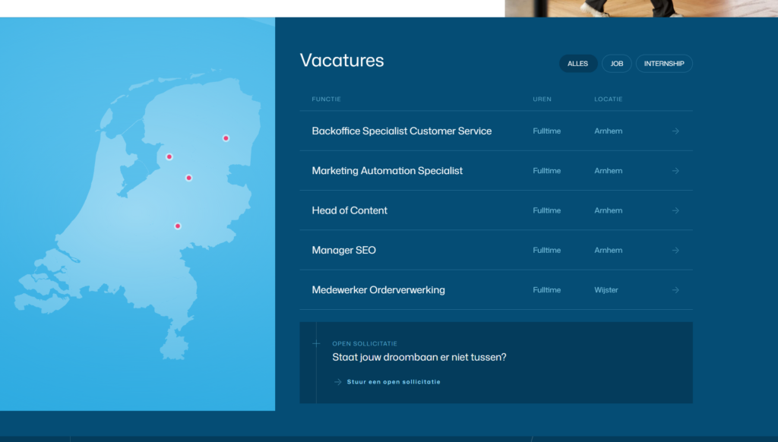Go to Manager SEO vacancy
Viewport: 778px width, 442px height.
tap(344, 250)
